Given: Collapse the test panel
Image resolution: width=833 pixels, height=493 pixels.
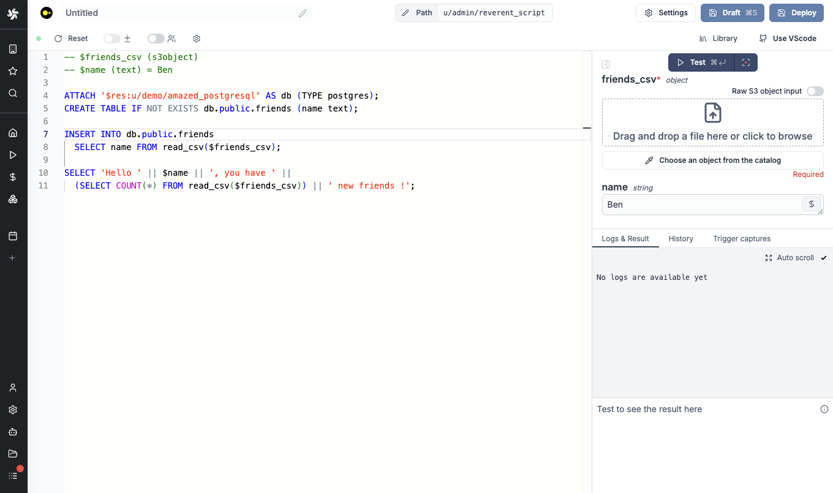Looking at the screenshot, I should point(605,63).
